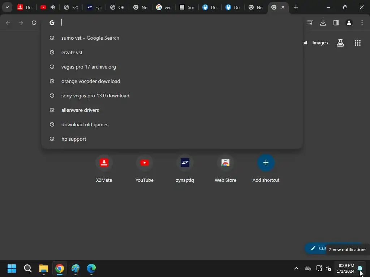The height and width of the screenshot is (277, 370).
Task: Select 'sony vegas pro 13.0 download' suggestion
Action: [172, 96]
